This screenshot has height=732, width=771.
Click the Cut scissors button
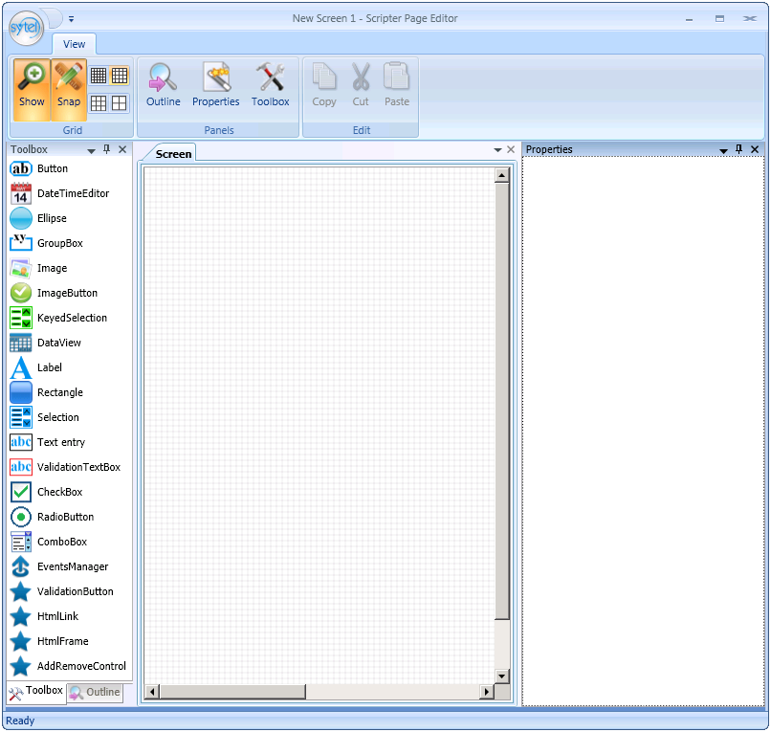[x=361, y=85]
